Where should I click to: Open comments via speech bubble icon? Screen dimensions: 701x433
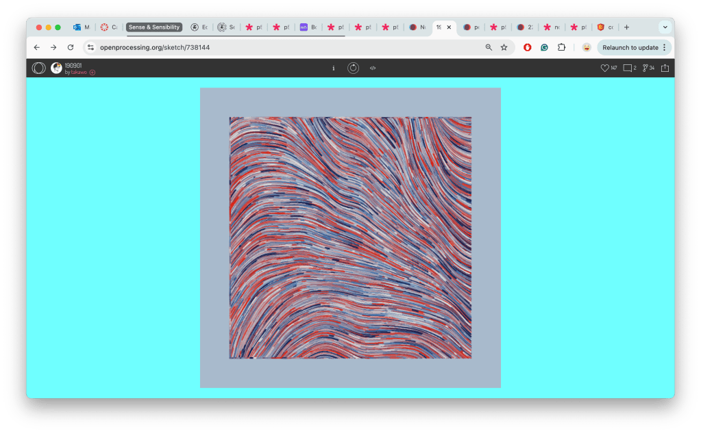[627, 68]
